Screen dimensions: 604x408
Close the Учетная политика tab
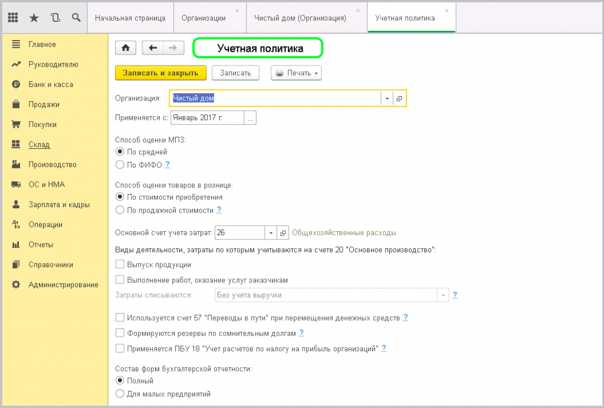447,11
